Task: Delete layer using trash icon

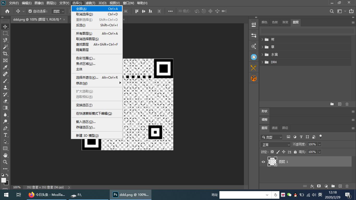Action: (347, 186)
